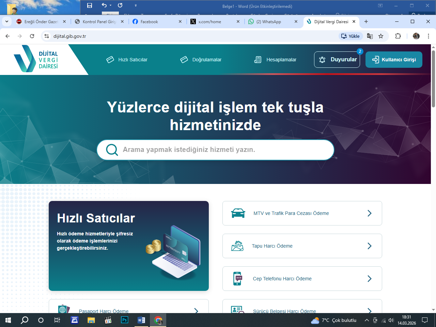The width and height of the screenshot is (436, 327).
Task: Click the service search input field
Action: (221, 150)
